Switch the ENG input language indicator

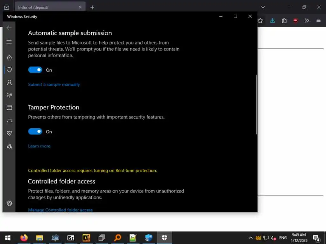[x=283, y=238]
